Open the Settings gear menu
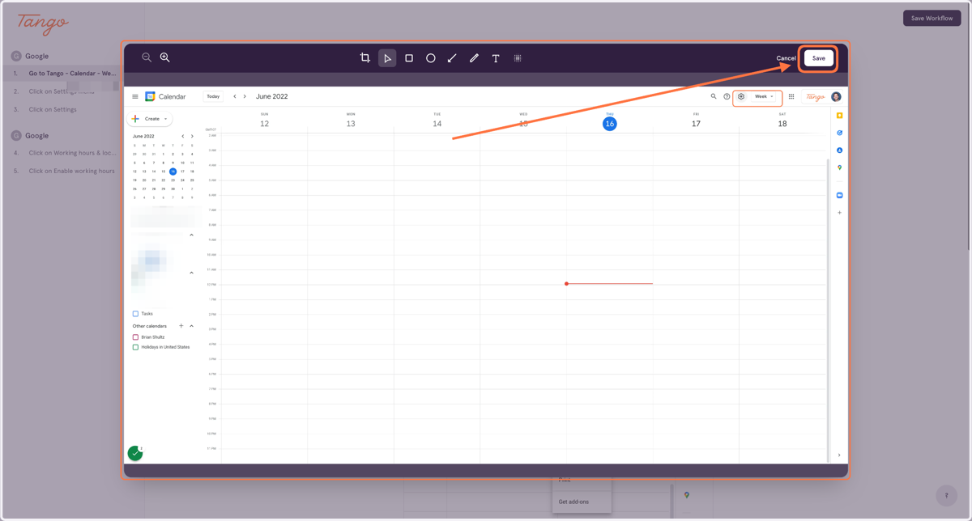972x521 pixels. (741, 96)
